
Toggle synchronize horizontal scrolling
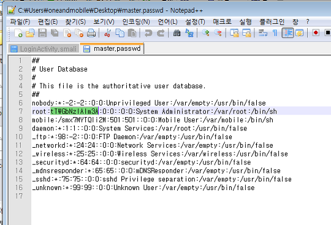[246, 33]
